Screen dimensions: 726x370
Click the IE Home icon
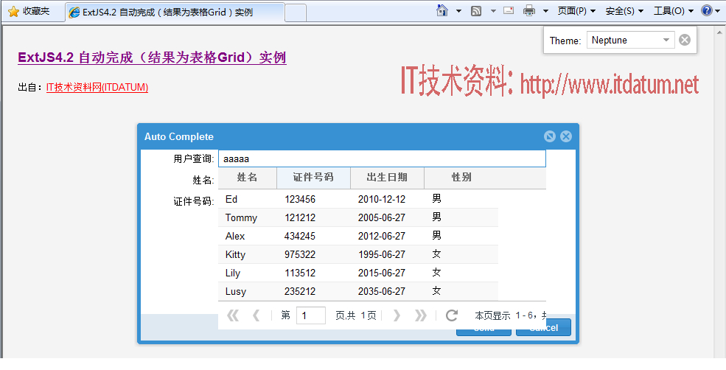pos(442,10)
